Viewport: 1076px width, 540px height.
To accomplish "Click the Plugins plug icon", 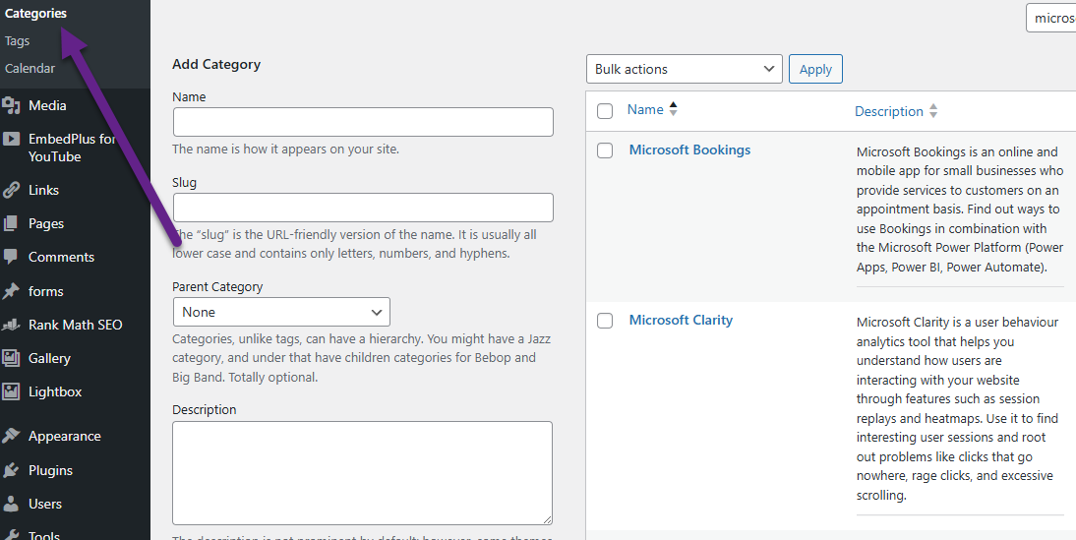I will [11, 470].
